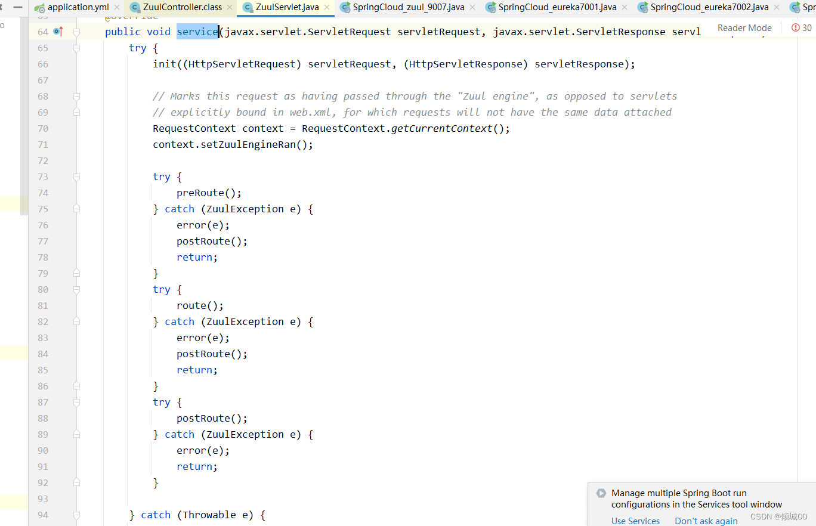
Task: Click the Throwable keyword on line 94
Action: (209, 515)
